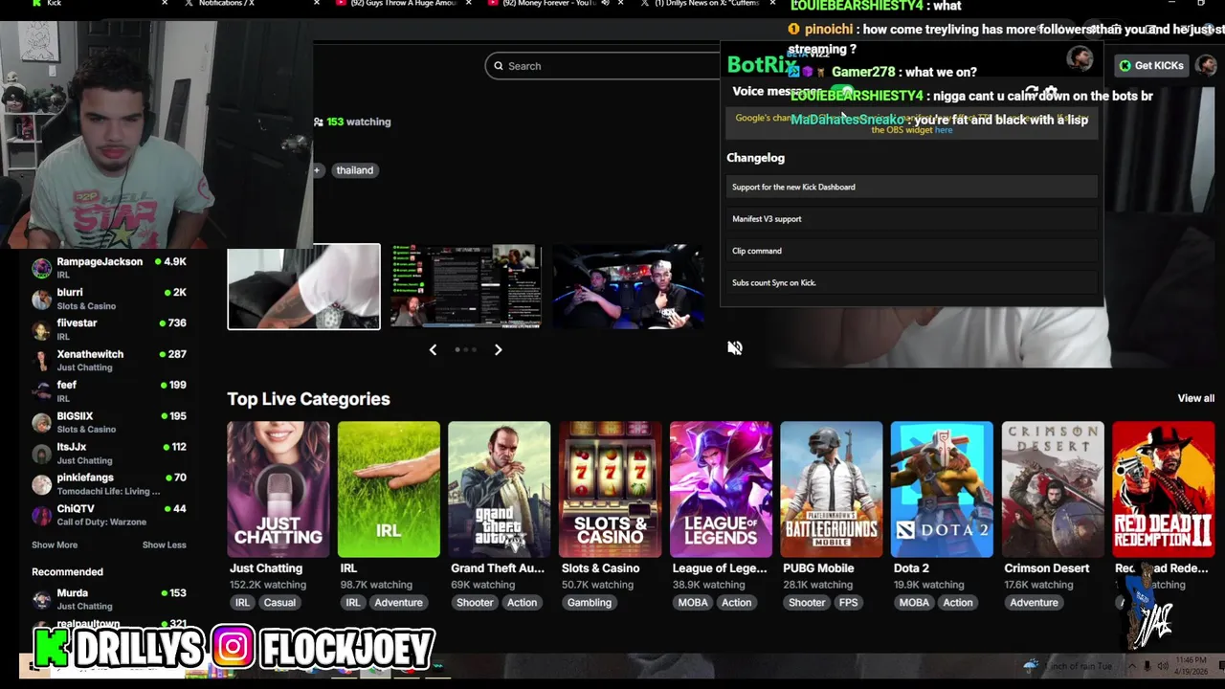
Task: Open the BotRix settings gear
Action: 1051,93
